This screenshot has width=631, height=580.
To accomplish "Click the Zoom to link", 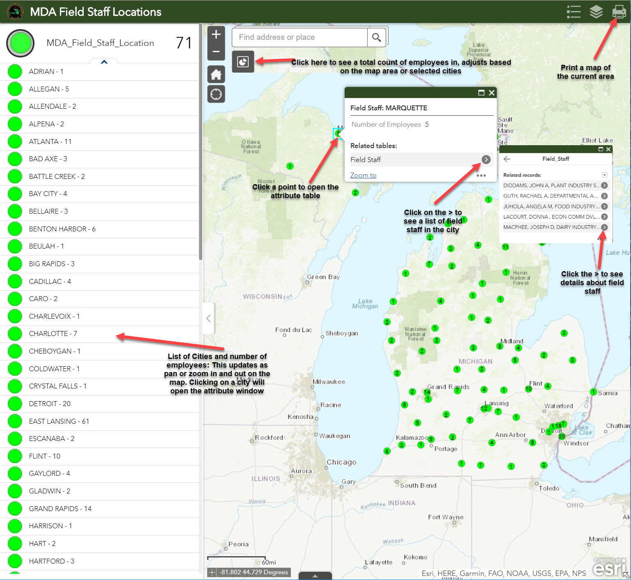I will pos(363,176).
